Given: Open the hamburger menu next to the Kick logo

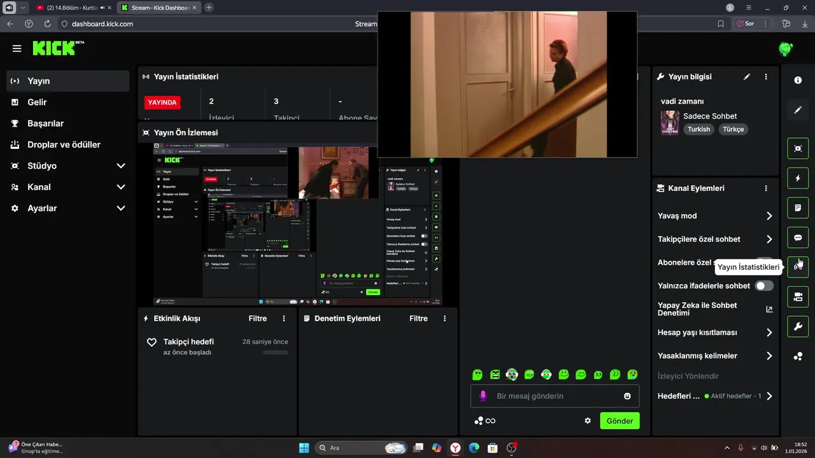Looking at the screenshot, I should [x=17, y=48].
